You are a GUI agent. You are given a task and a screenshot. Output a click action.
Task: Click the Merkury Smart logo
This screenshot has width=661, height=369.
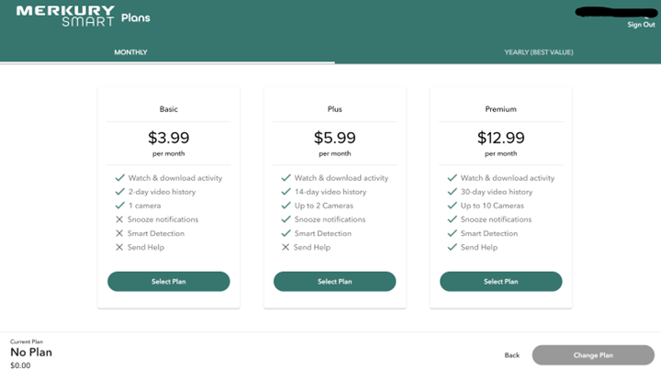[65, 16]
